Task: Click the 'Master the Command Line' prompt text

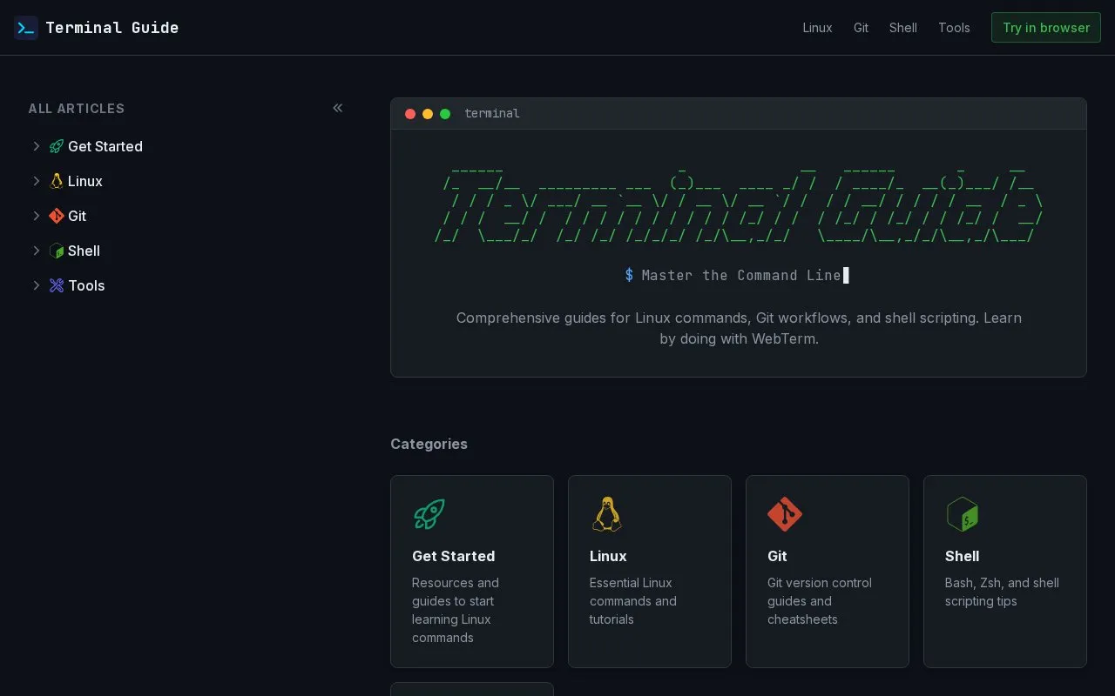Action: (741, 275)
